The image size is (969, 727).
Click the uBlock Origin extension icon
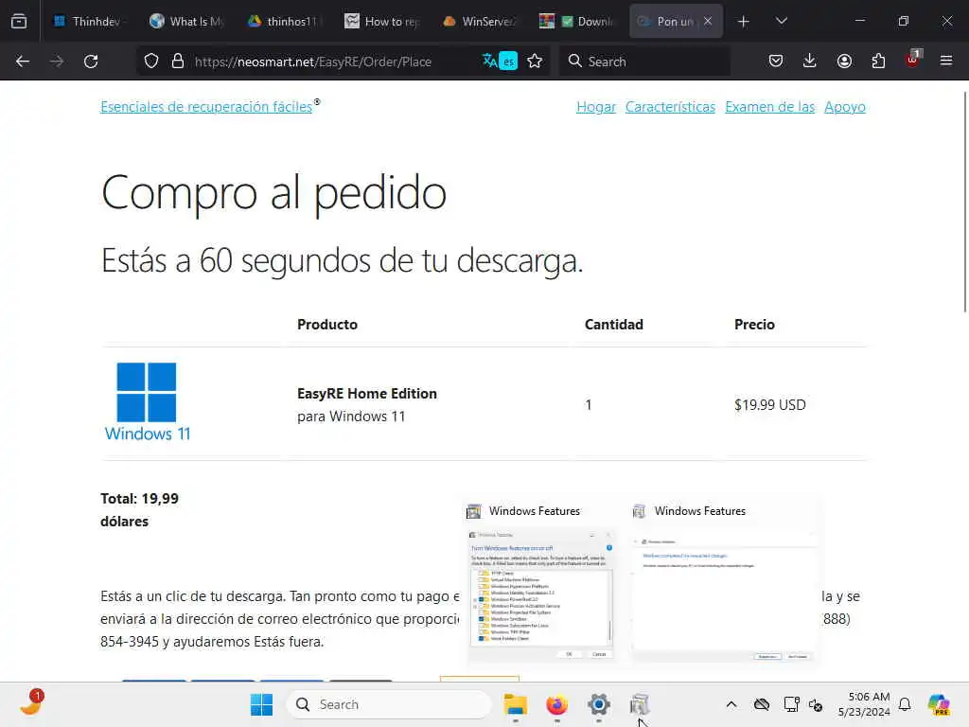(x=913, y=60)
